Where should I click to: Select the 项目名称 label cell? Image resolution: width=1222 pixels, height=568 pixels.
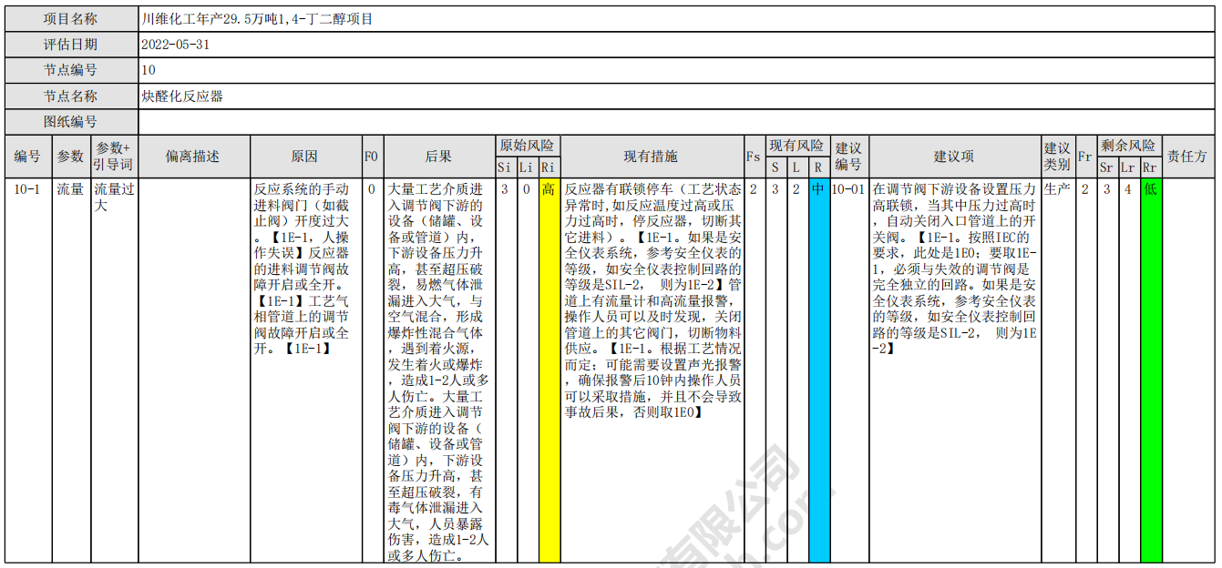tap(71, 19)
